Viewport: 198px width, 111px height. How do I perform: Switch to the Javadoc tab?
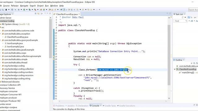click(x=70, y=106)
